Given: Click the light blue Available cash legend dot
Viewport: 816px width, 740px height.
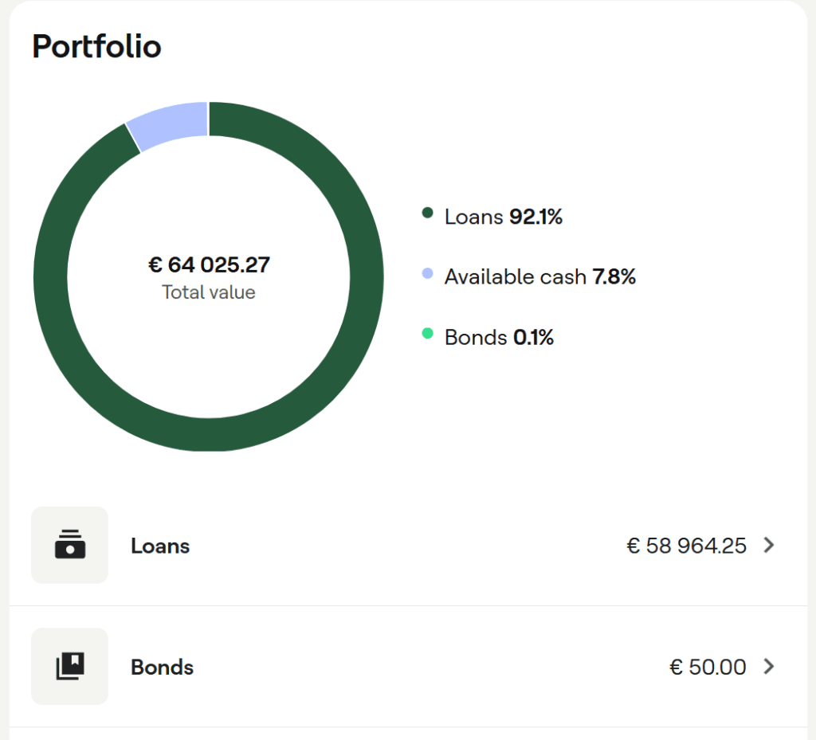Looking at the screenshot, I should point(427,273).
